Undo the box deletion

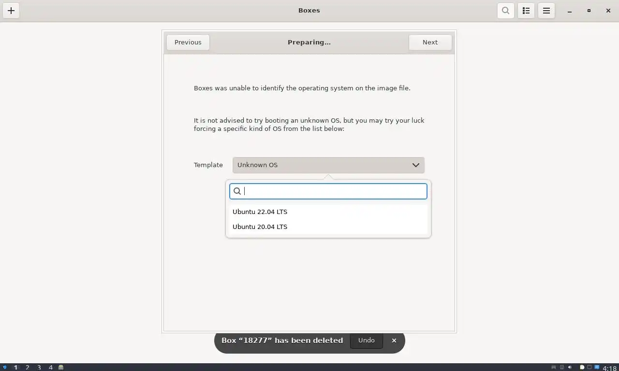366,341
